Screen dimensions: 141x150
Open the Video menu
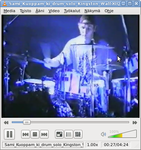[54, 11]
